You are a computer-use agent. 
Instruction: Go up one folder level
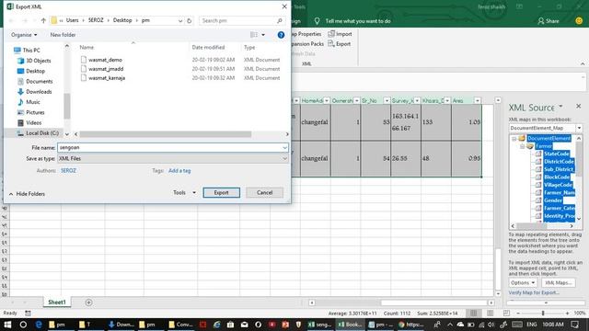pos(43,20)
